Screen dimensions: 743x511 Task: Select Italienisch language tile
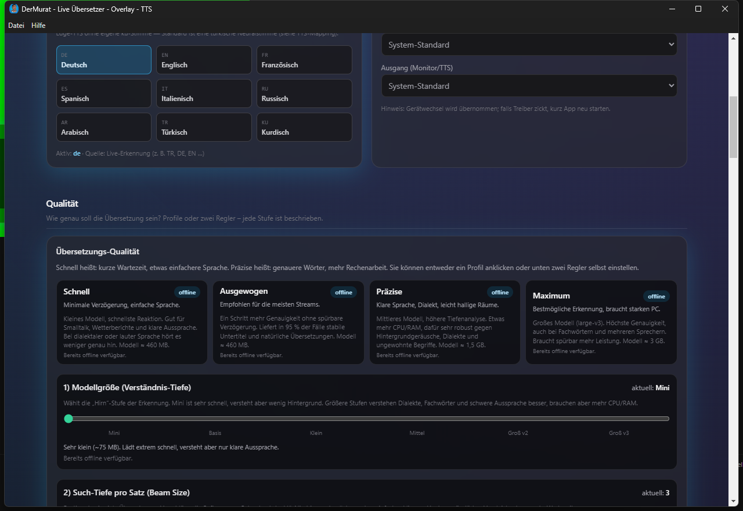pos(204,93)
